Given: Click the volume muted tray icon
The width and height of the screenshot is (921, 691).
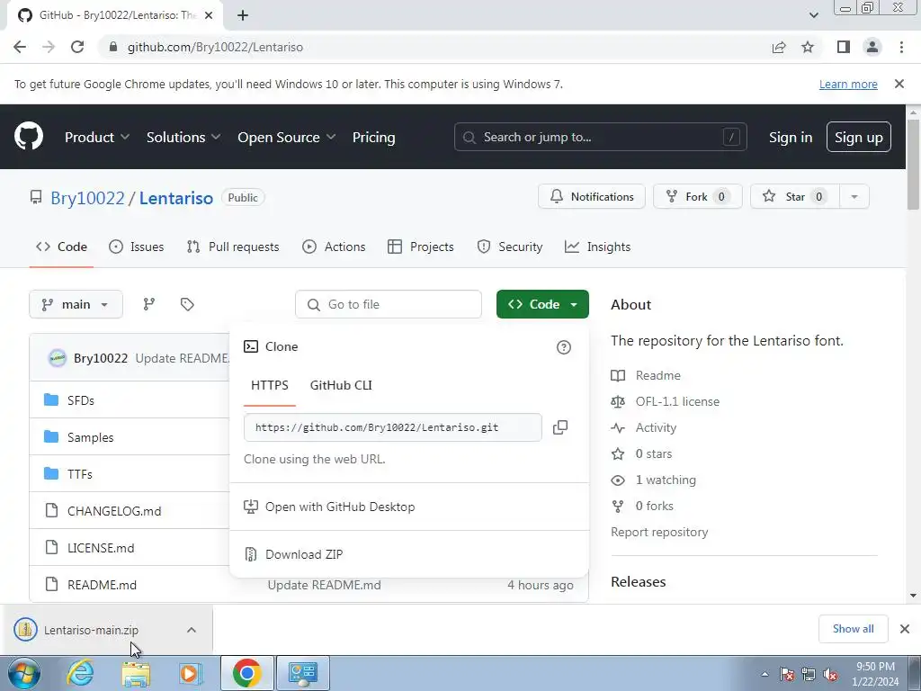Looking at the screenshot, I should (830, 675).
